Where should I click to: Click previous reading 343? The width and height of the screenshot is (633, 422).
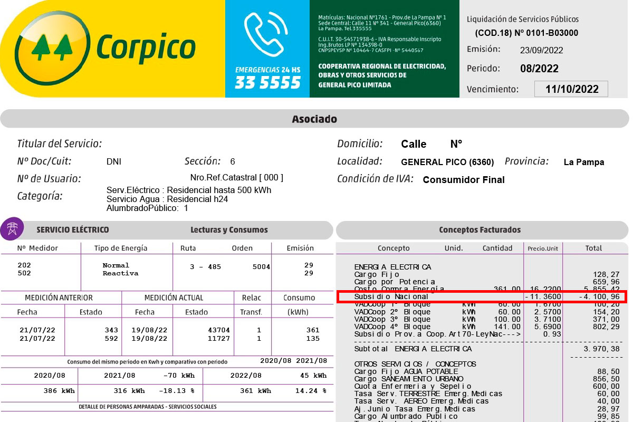click(111, 330)
